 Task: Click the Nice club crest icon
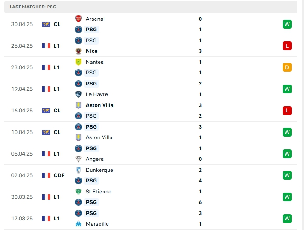point(78,51)
